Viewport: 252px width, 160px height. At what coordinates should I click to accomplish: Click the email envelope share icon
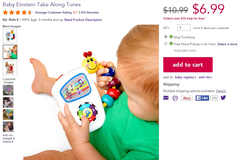coord(166,98)
